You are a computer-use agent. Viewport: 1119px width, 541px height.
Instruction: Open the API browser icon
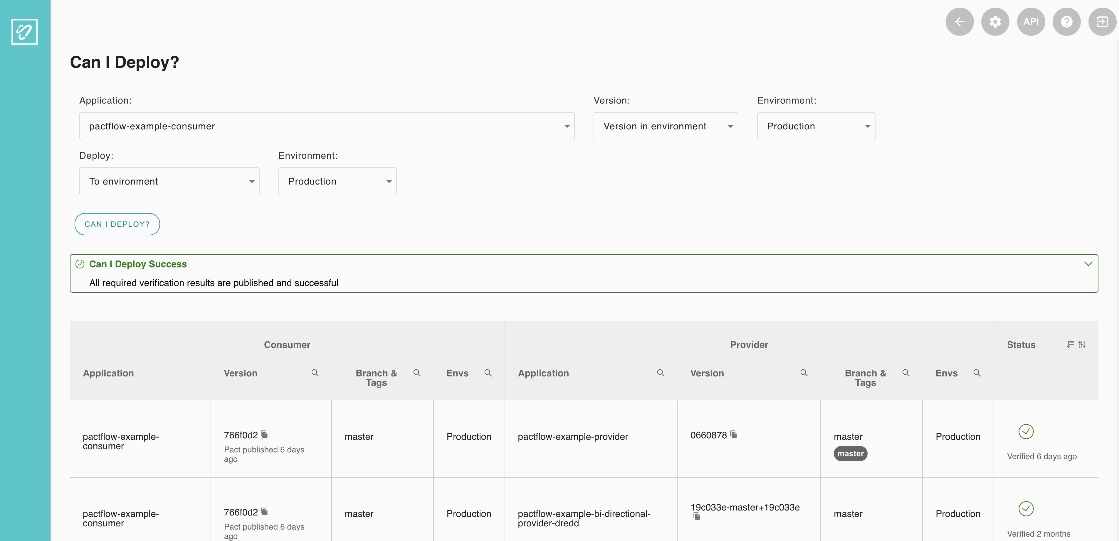(1031, 22)
